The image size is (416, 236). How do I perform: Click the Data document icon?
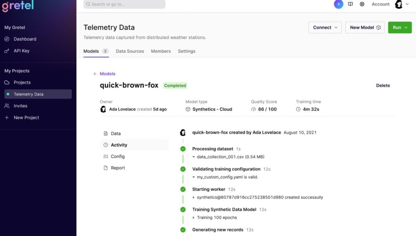coord(106,133)
